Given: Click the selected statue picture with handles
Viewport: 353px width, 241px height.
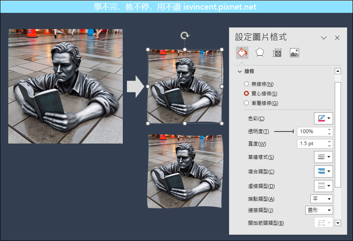Looking at the screenshot, I should click(185, 86).
